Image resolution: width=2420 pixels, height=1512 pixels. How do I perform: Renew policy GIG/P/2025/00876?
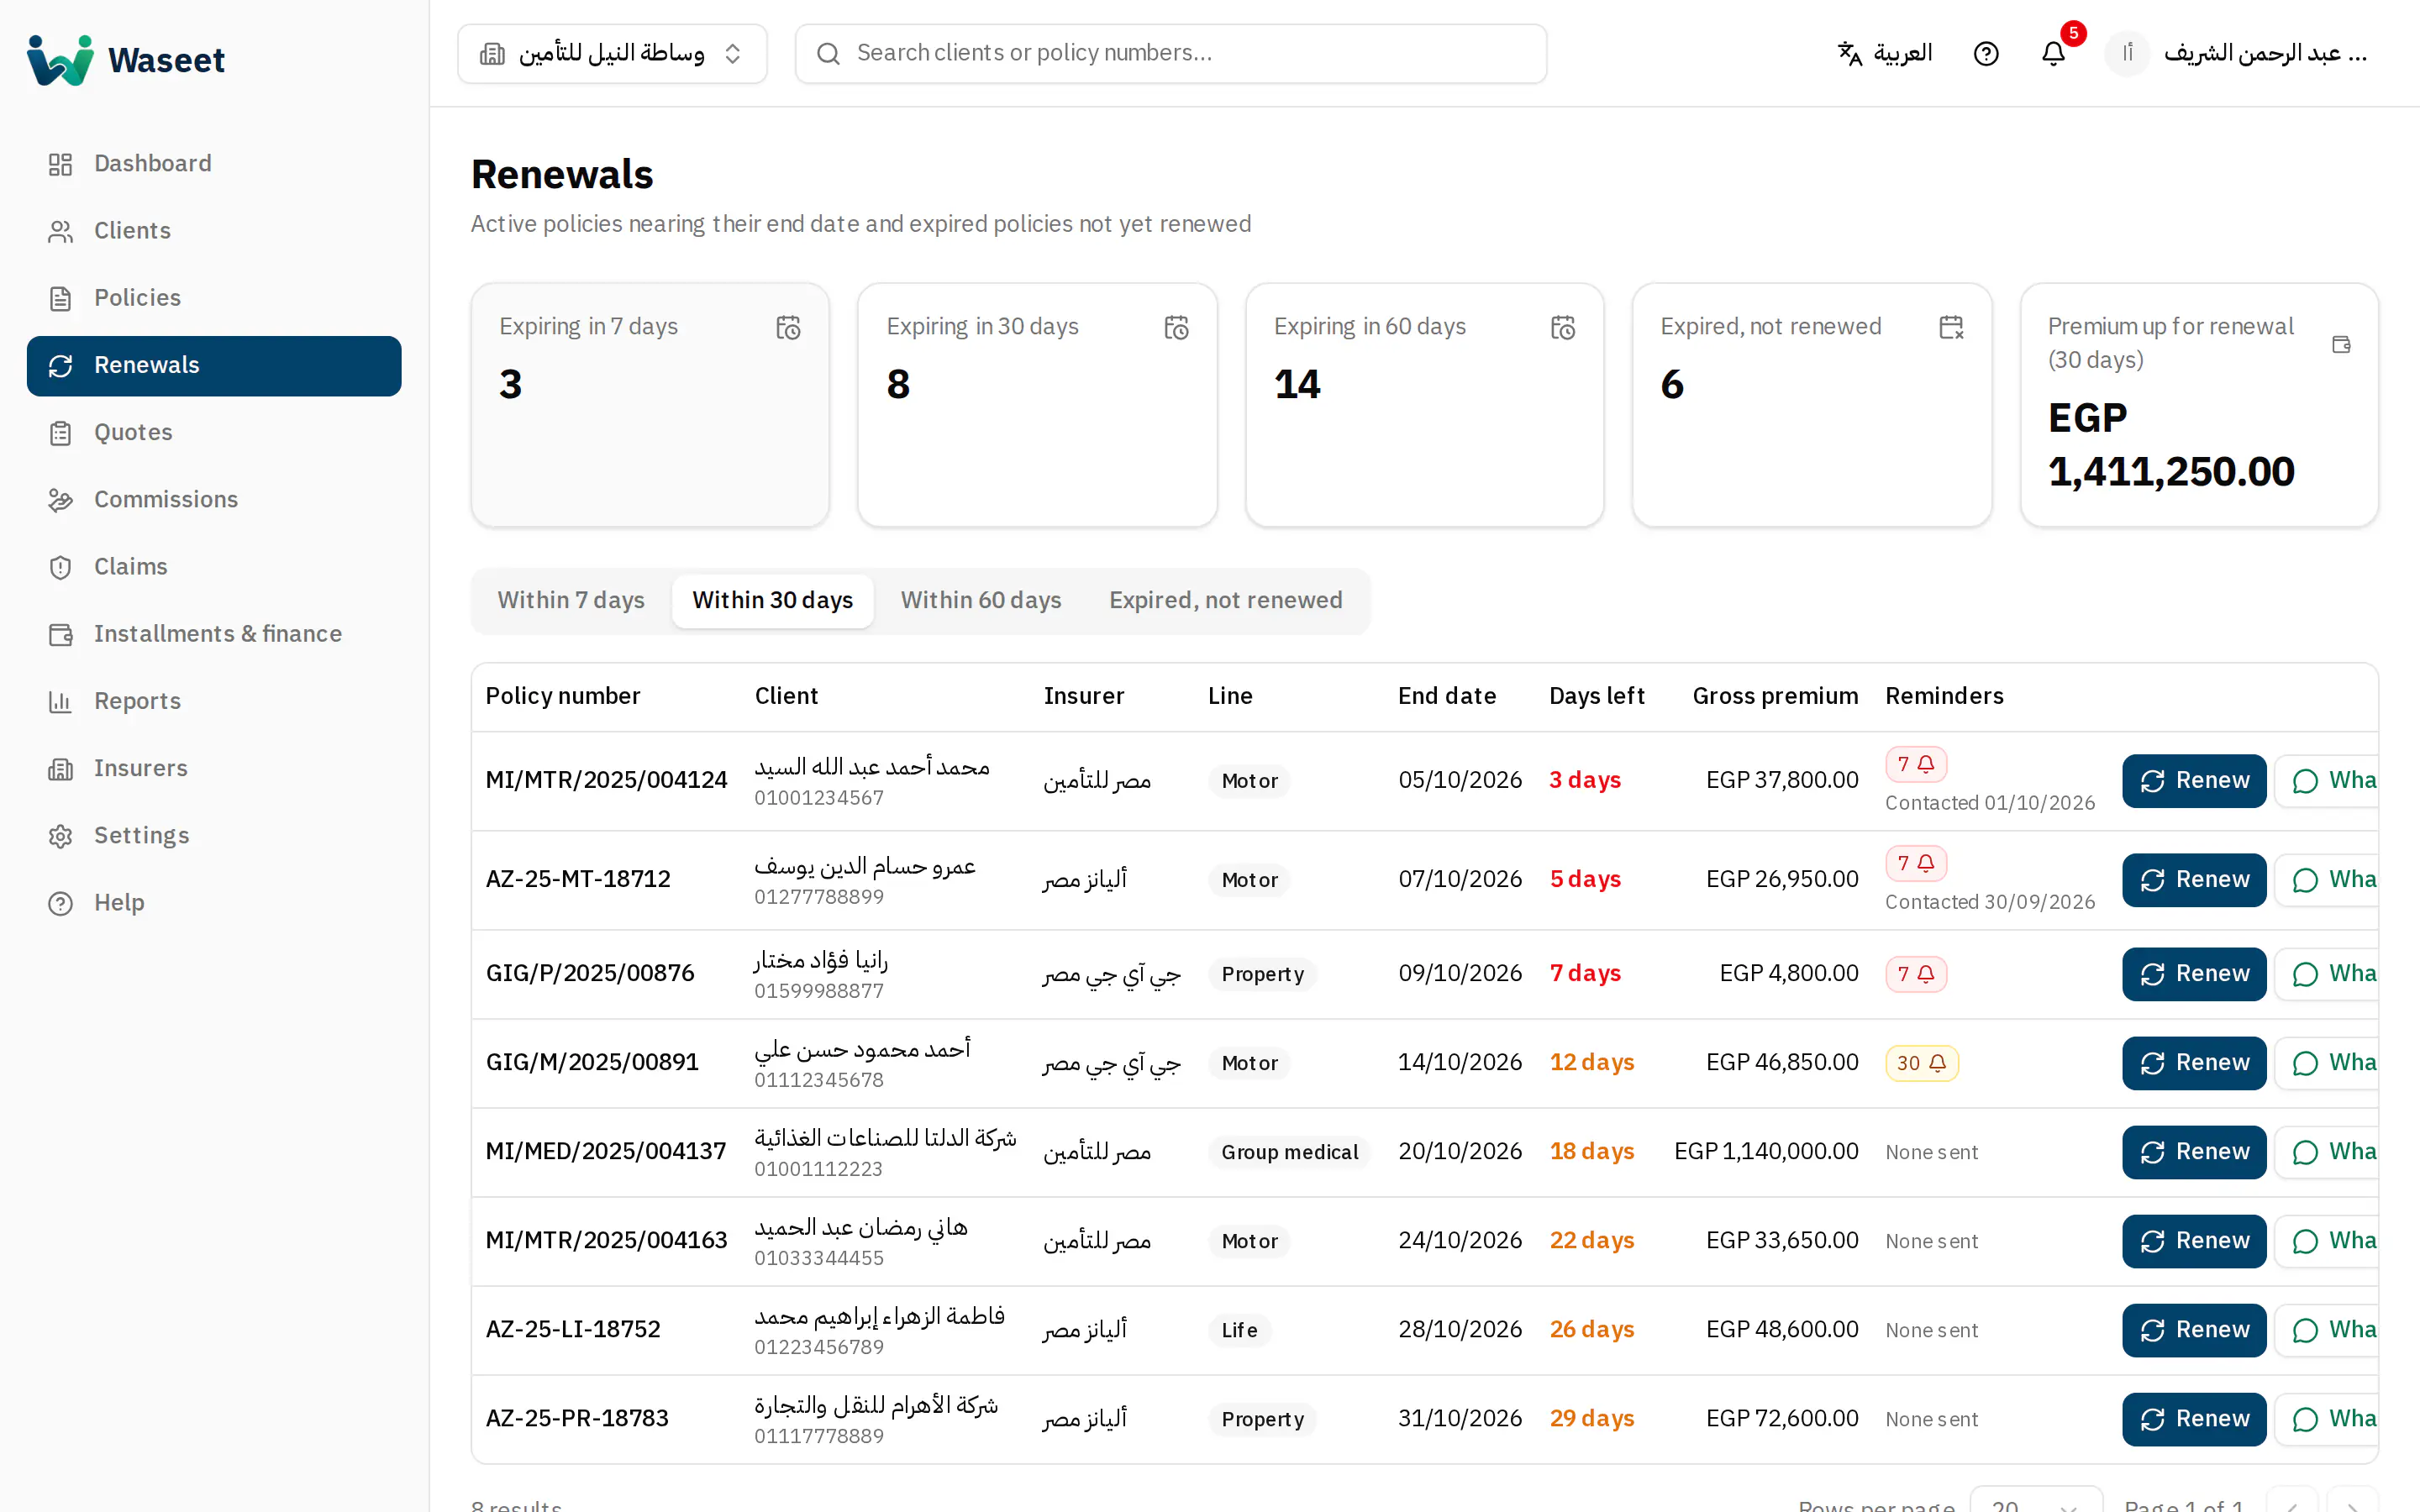2194,974
